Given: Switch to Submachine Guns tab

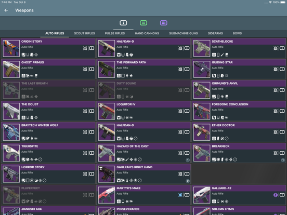Looking at the screenshot, I should click(x=183, y=33).
